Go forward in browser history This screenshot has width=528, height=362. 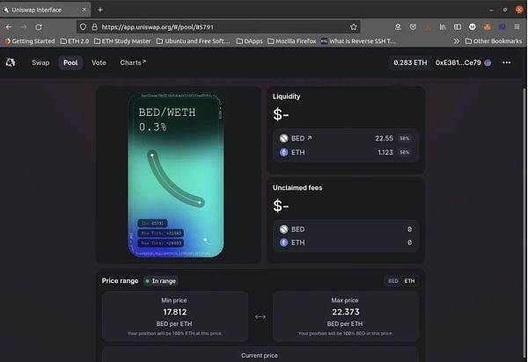click(24, 27)
